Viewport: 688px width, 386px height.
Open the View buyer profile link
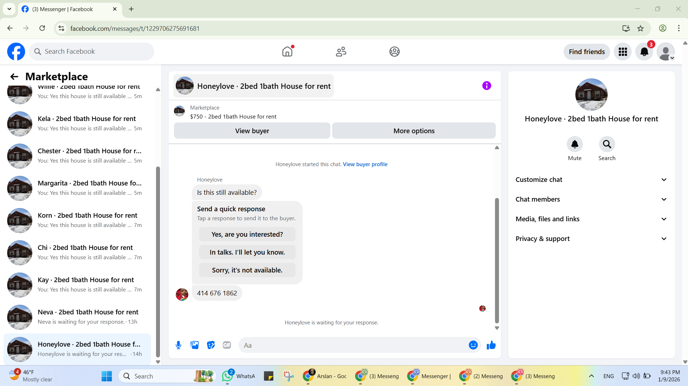pos(365,164)
